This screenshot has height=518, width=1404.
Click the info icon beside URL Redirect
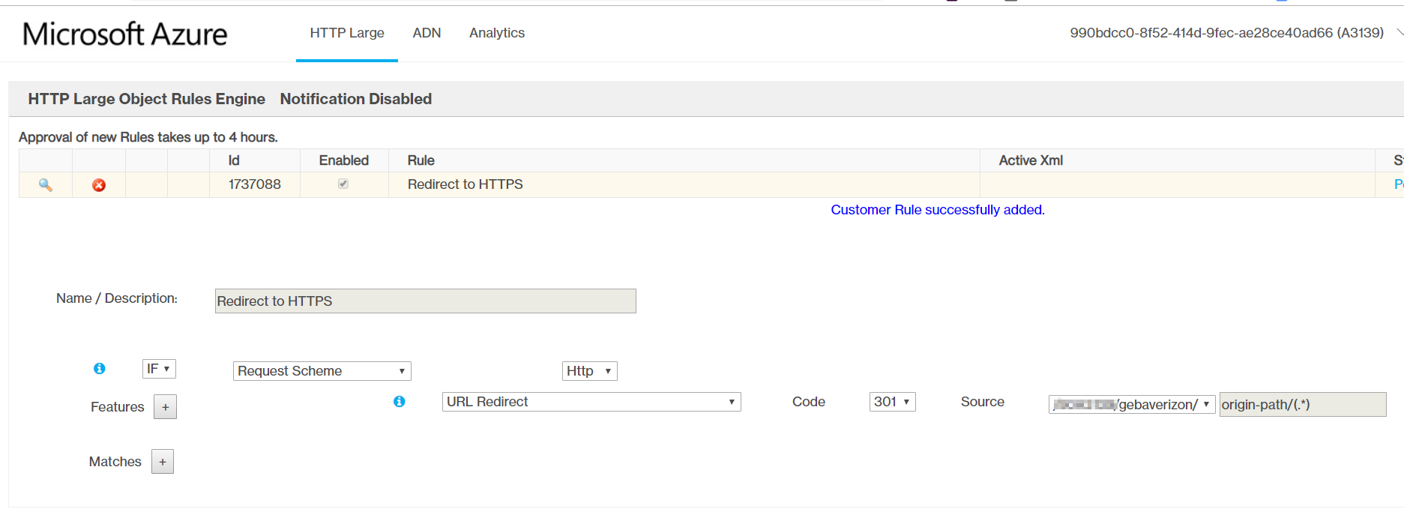[x=400, y=402]
